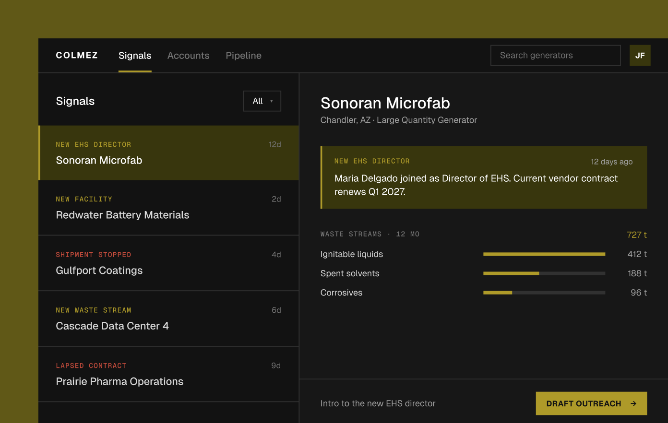Click the Corrosives label
Viewport: 668px width, 423px height.
point(342,293)
